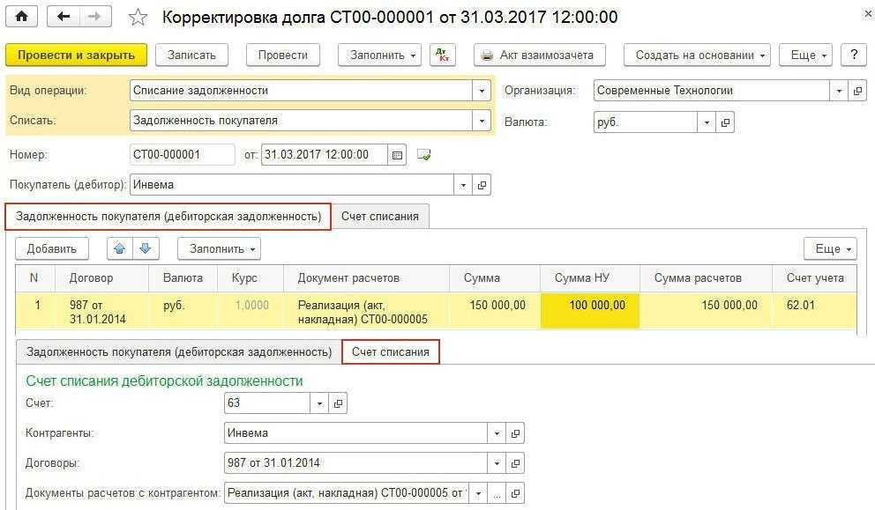Expand Организация dropdown
Image resolution: width=875 pixels, height=510 pixels.
(839, 91)
